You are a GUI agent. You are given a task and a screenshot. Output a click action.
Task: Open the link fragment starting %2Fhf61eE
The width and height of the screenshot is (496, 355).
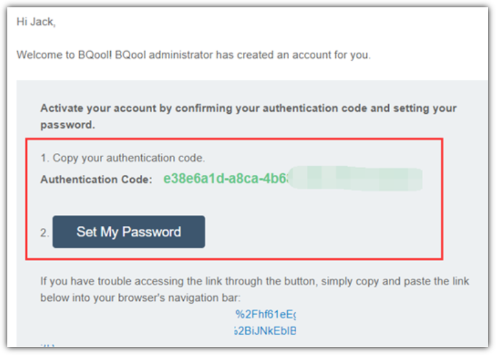[x=265, y=314]
